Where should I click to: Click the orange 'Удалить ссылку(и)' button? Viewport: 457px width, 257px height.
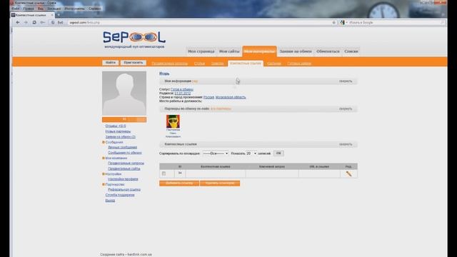click(x=220, y=183)
